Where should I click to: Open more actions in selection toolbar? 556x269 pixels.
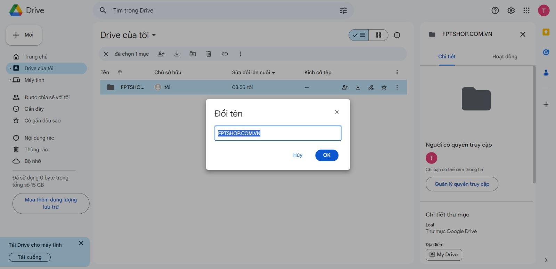tap(240, 54)
